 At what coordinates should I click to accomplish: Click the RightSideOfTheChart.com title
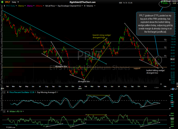click(x=83, y=2)
